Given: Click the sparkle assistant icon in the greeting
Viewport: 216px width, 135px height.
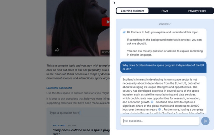Looking at the screenshot, I should click(x=124, y=32).
